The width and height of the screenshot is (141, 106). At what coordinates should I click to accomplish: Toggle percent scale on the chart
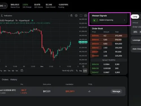click(77, 71)
